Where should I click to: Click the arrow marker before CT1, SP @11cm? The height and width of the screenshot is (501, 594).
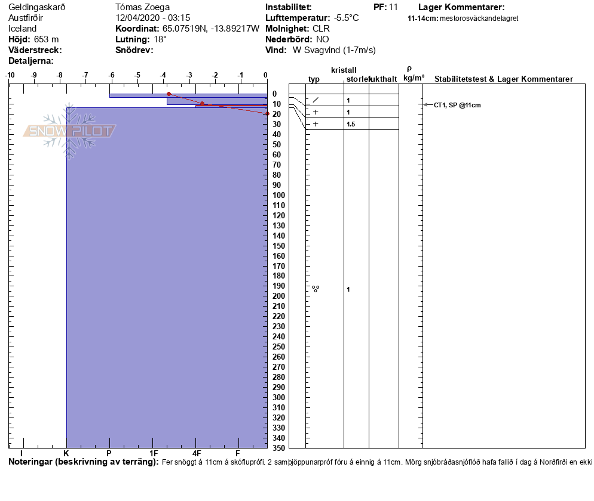point(428,105)
